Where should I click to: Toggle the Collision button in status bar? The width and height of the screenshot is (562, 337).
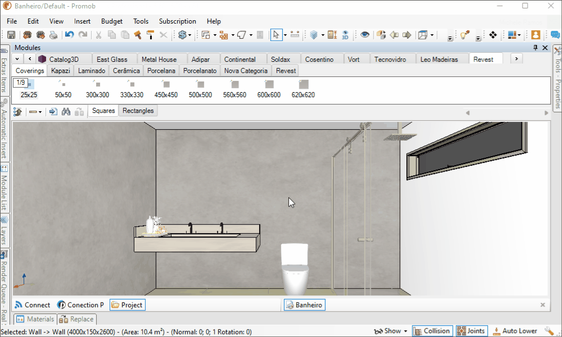click(x=431, y=331)
